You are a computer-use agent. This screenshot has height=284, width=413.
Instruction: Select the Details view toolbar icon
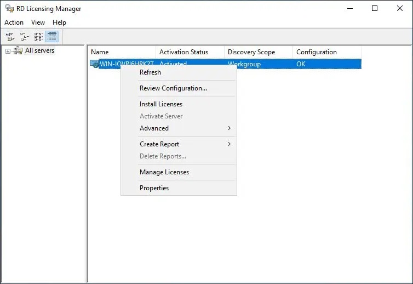[52, 36]
